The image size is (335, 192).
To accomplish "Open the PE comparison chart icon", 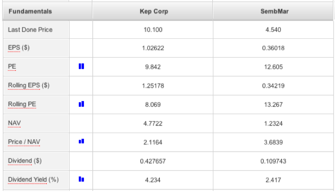I will click(81, 67).
